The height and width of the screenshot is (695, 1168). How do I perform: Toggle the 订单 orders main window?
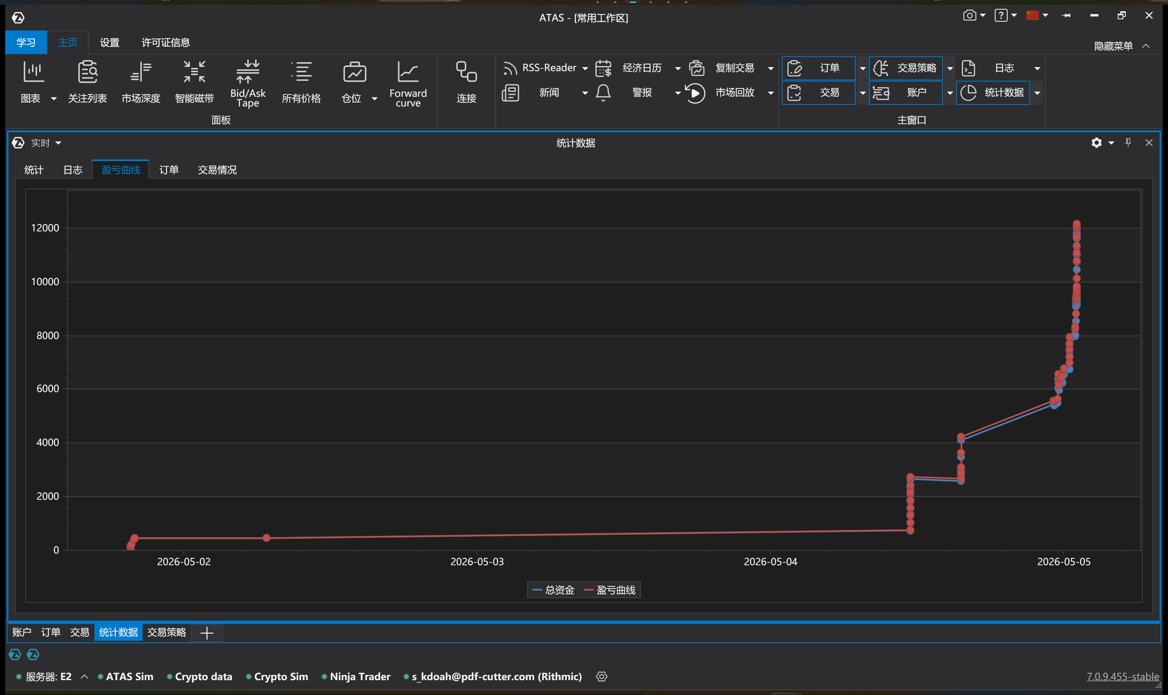(818, 68)
